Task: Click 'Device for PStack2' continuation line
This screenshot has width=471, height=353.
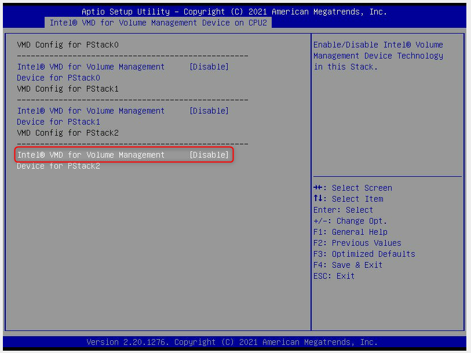Action: [x=59, y=166]
